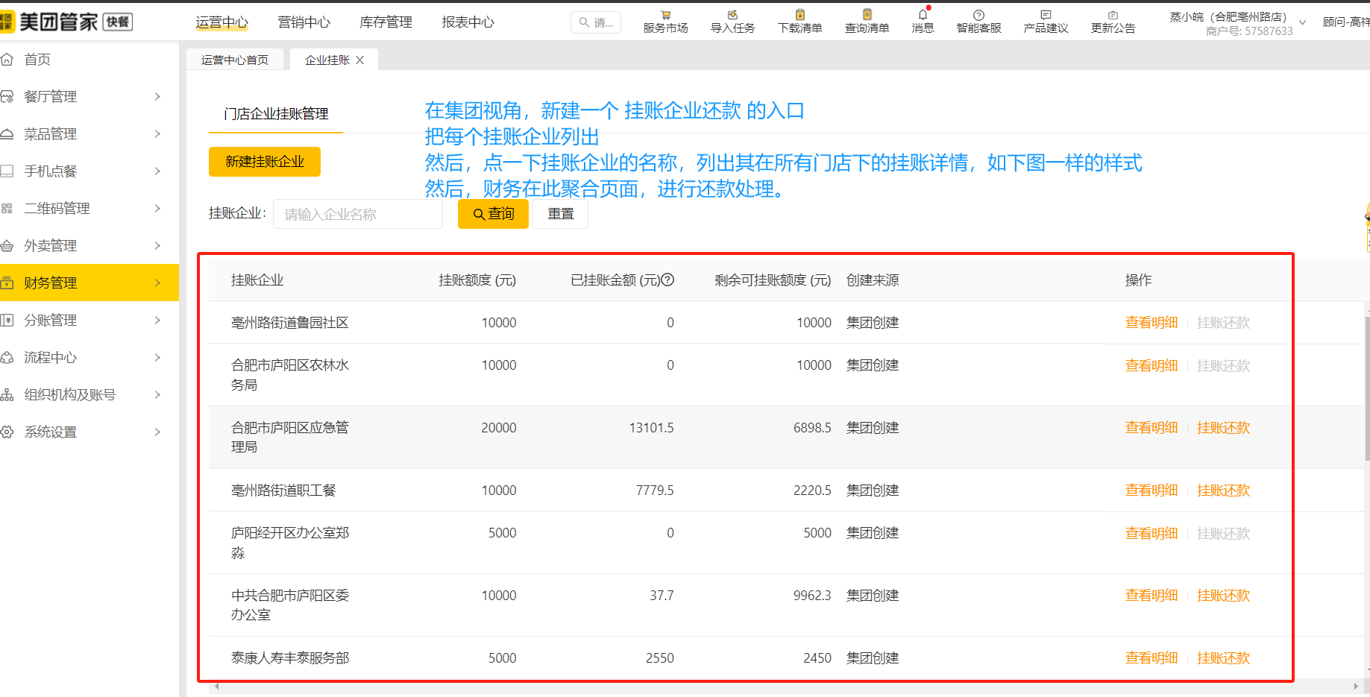Switch to the 营销中心 menu

pyautogui.click(x=304, y=22)
